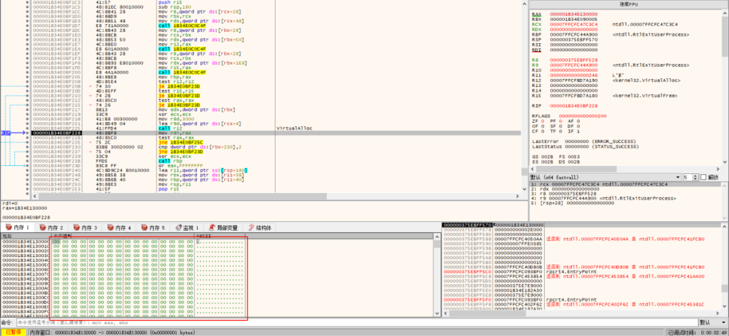Click the 隐藏FPU button
This screenshot has width=729, height=336.
coord(628,3)
